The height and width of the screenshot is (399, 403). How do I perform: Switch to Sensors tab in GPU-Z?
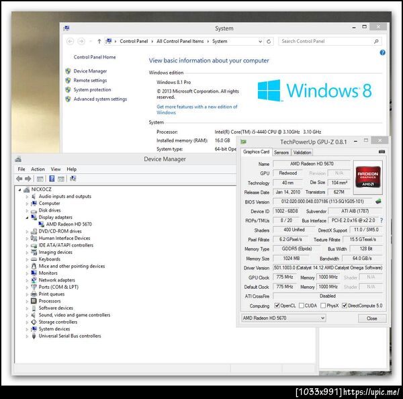coord(281,152)
